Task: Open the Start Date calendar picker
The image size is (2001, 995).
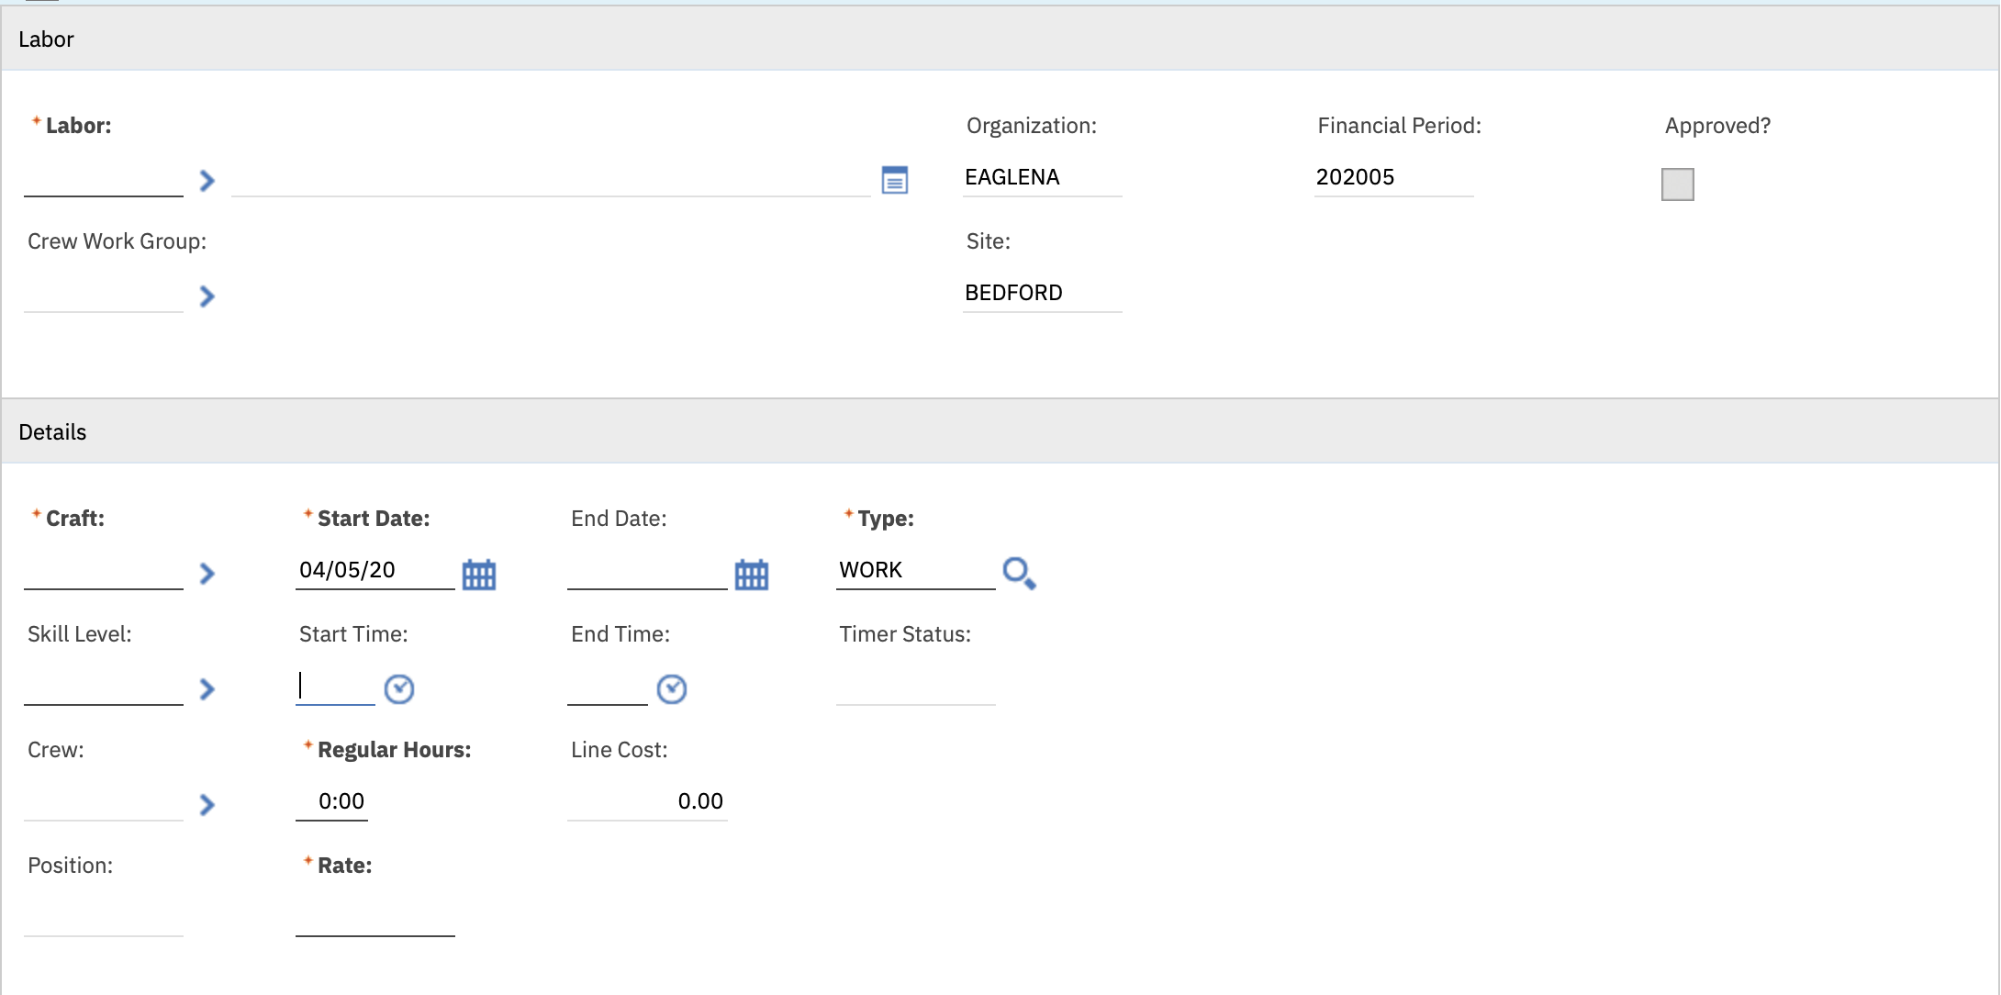Action: click(x=478, y=575)
